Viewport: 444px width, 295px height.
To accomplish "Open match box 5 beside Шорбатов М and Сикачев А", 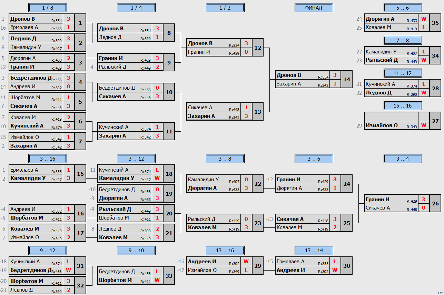I will [80, 102].
